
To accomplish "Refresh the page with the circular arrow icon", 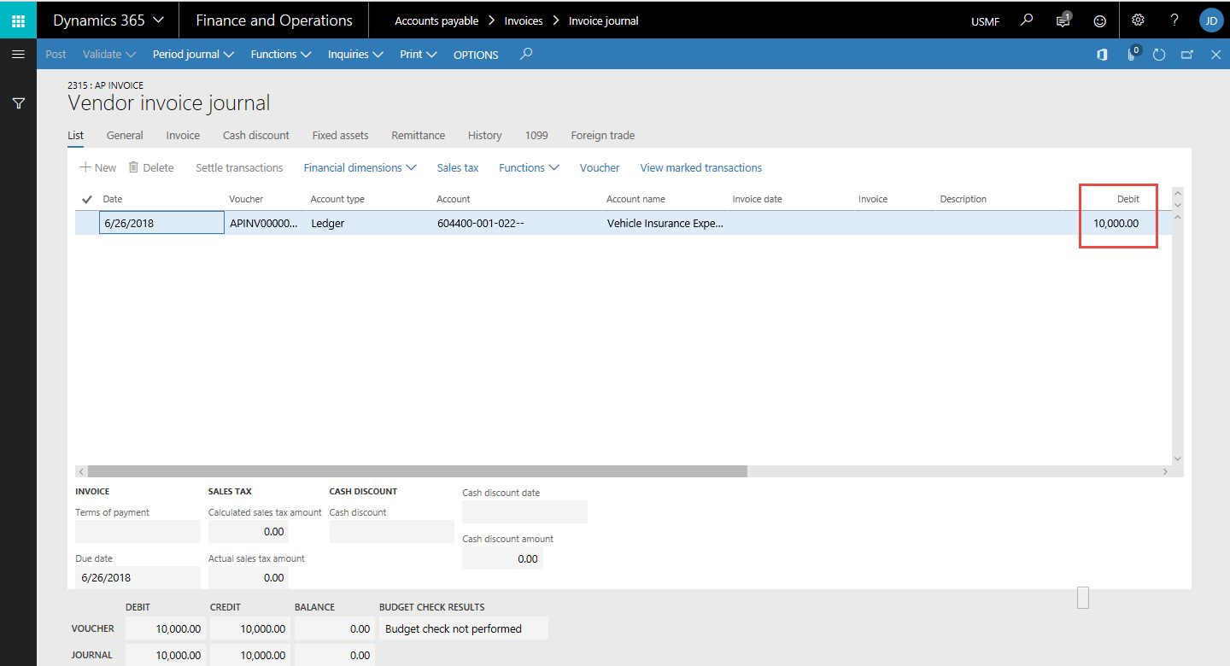I will click(x=1159, y=54).
